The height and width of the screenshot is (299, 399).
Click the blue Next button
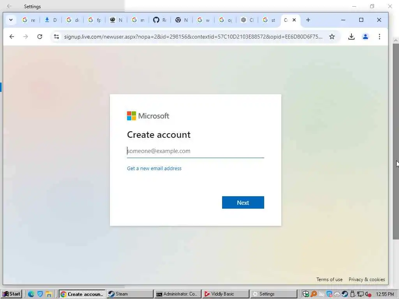click(243, 202)
